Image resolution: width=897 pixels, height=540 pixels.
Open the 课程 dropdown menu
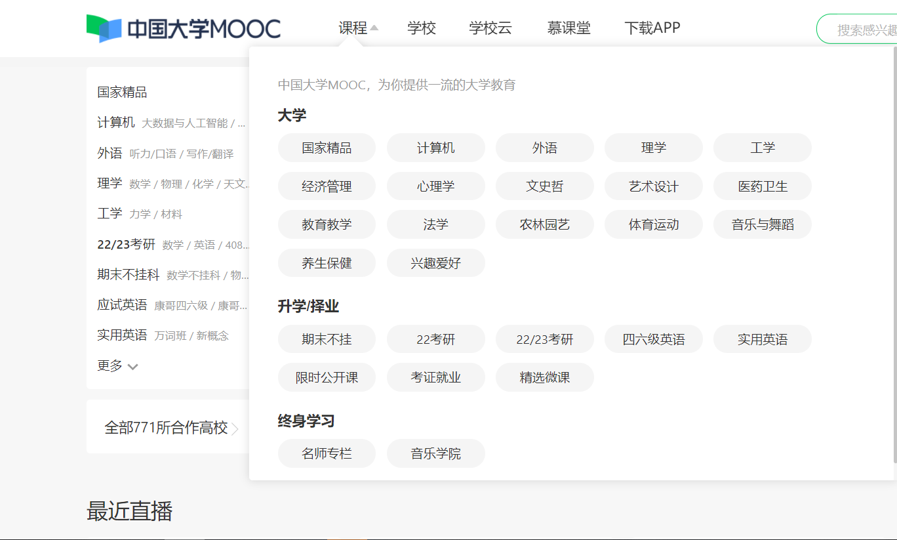pos(358,28)
